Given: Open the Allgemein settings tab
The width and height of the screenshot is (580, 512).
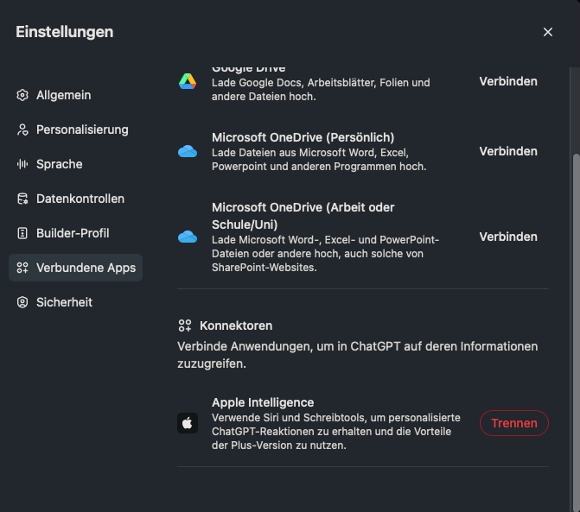Looking at the screenshot, I should pos(63,95).
